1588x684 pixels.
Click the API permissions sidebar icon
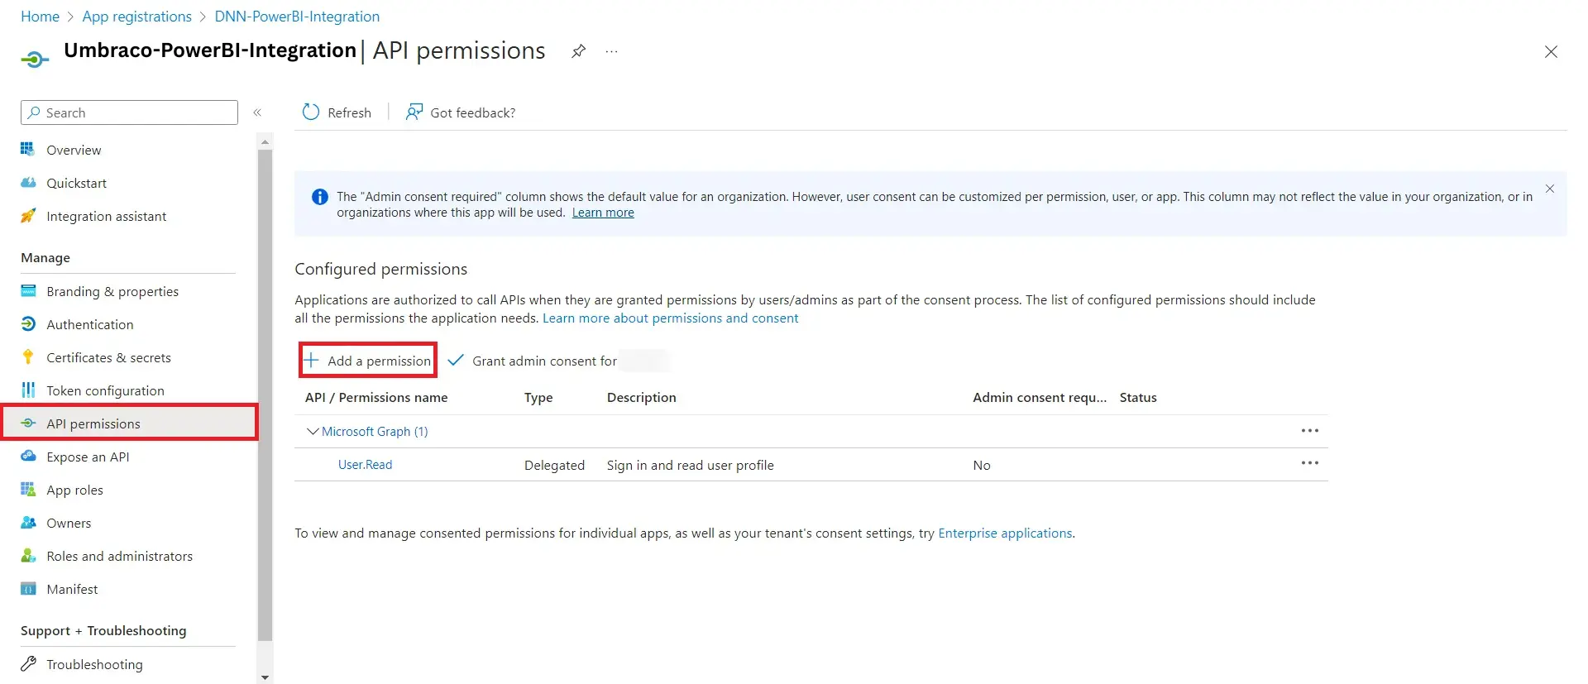[28, 423]
